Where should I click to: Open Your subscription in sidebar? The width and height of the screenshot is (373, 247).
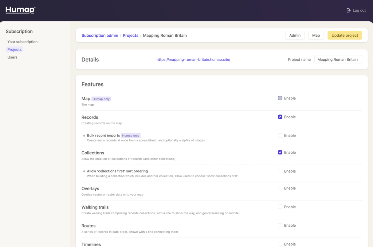22,42
